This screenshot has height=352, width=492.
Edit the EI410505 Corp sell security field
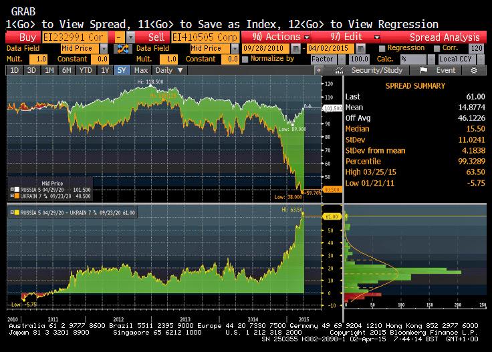(x=205, y=37)
